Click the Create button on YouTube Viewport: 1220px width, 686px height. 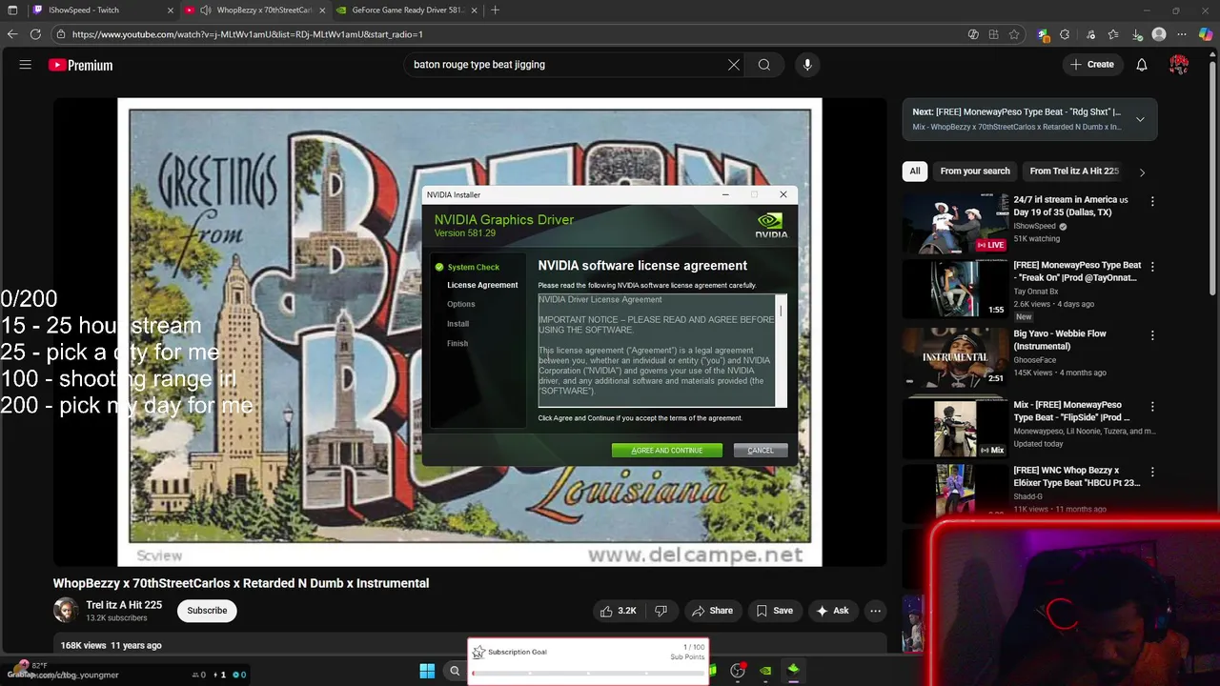(x=1091, y=65)
